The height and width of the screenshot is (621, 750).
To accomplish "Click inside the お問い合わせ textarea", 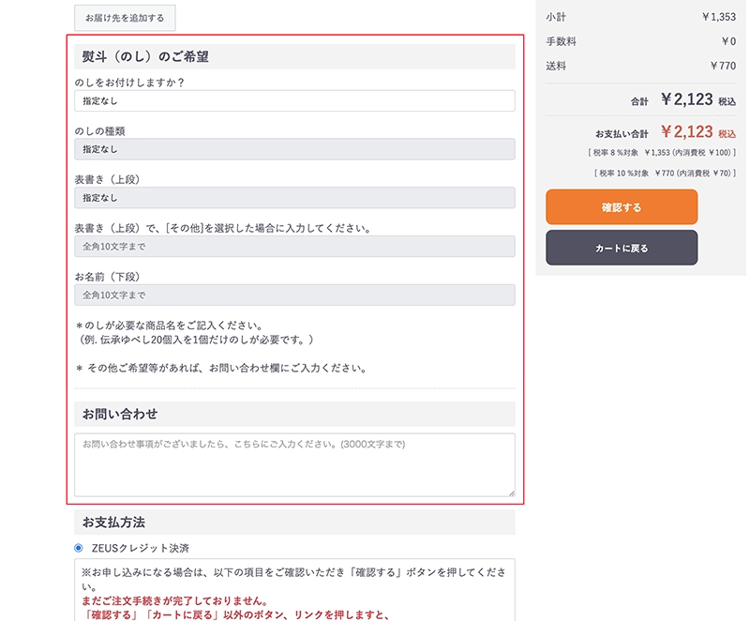I will click(294, 464).
